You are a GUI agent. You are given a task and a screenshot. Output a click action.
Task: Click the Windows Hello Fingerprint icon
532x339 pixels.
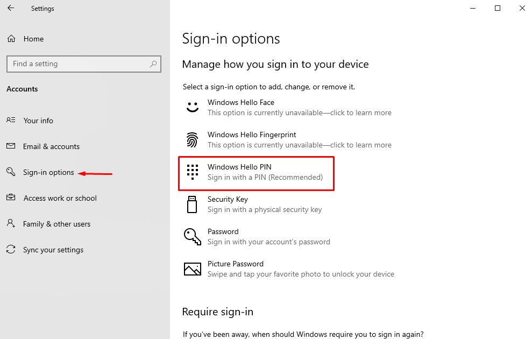tap(192, 139)
